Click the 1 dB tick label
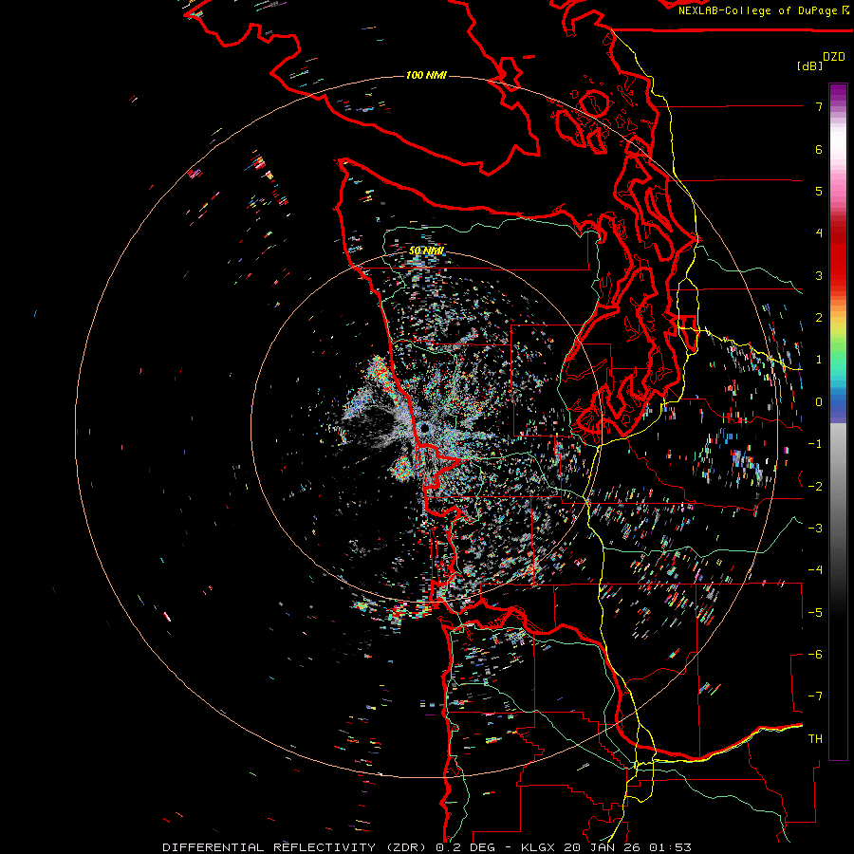 tap(819, 360)
